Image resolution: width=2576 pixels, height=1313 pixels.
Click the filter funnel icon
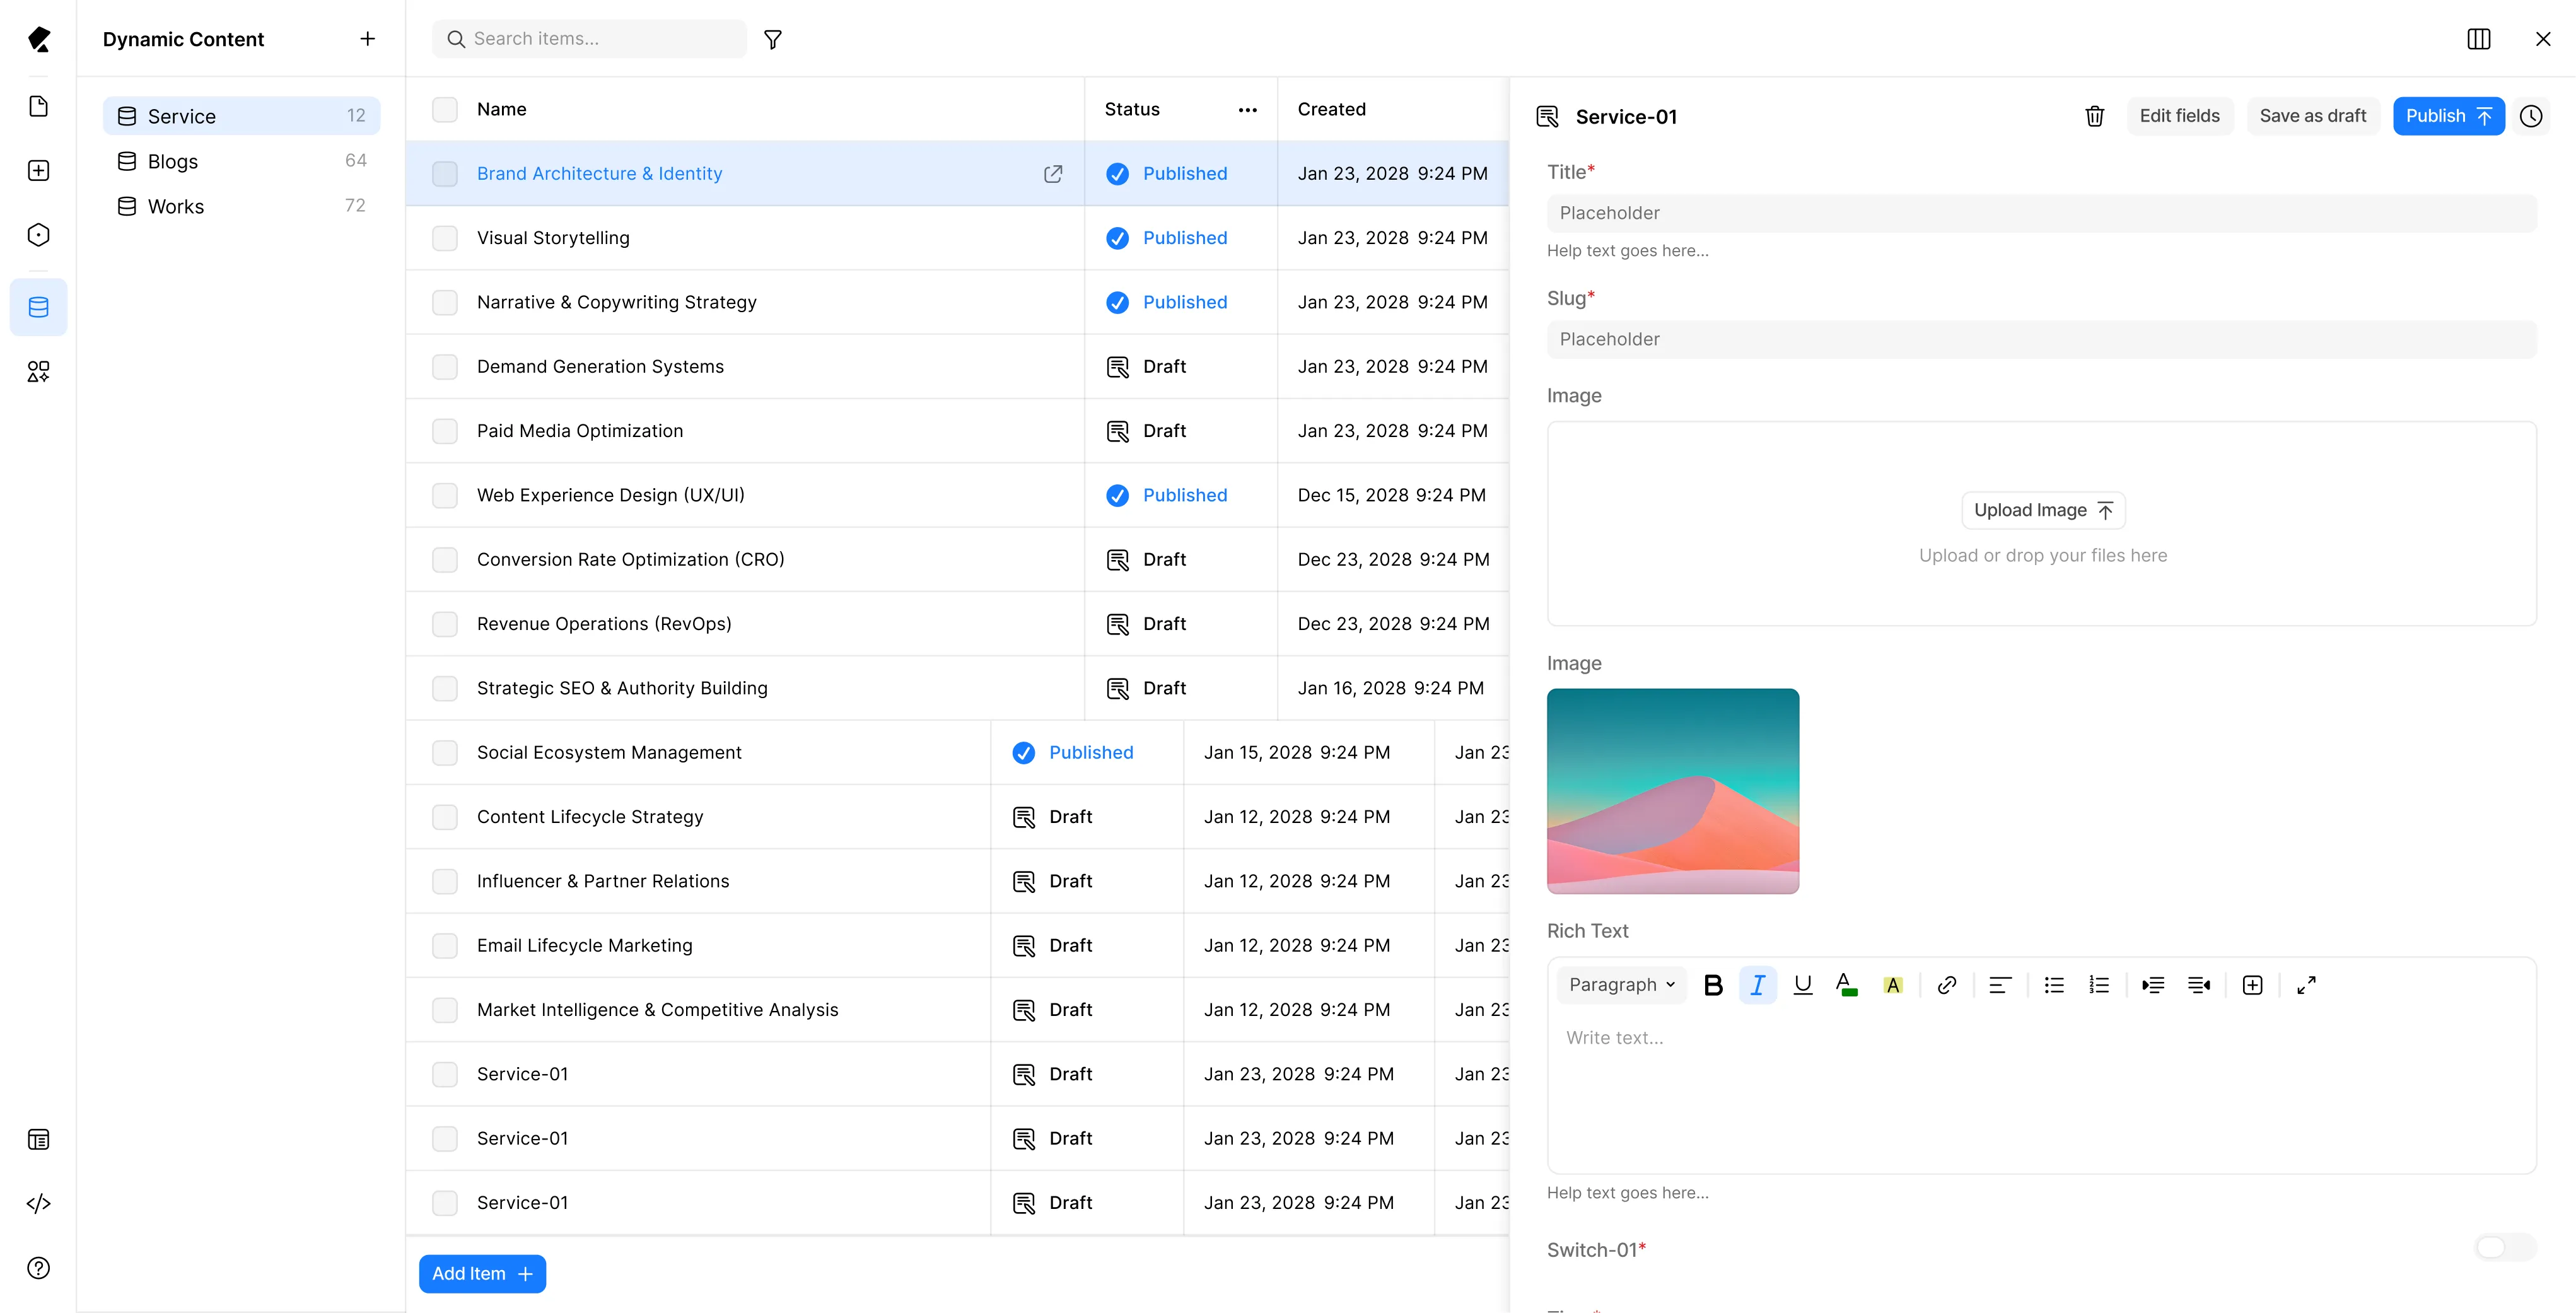(773, 39)
